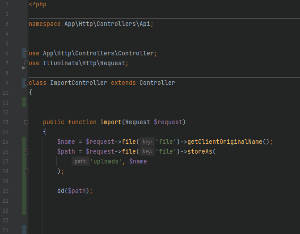Screen dimensions: 300x234
Task: Collapse the use imports fold marker on line 6
Action: point(26,54)
